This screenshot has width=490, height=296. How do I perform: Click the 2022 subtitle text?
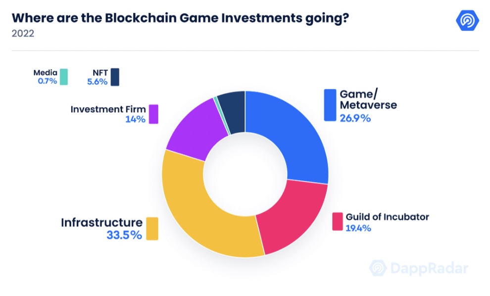tap(23, 34)
